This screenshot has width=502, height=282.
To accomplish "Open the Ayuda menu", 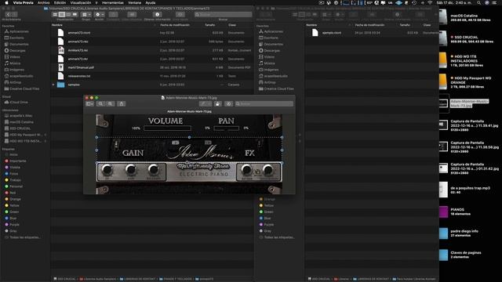I will click(x=151, y=2).
